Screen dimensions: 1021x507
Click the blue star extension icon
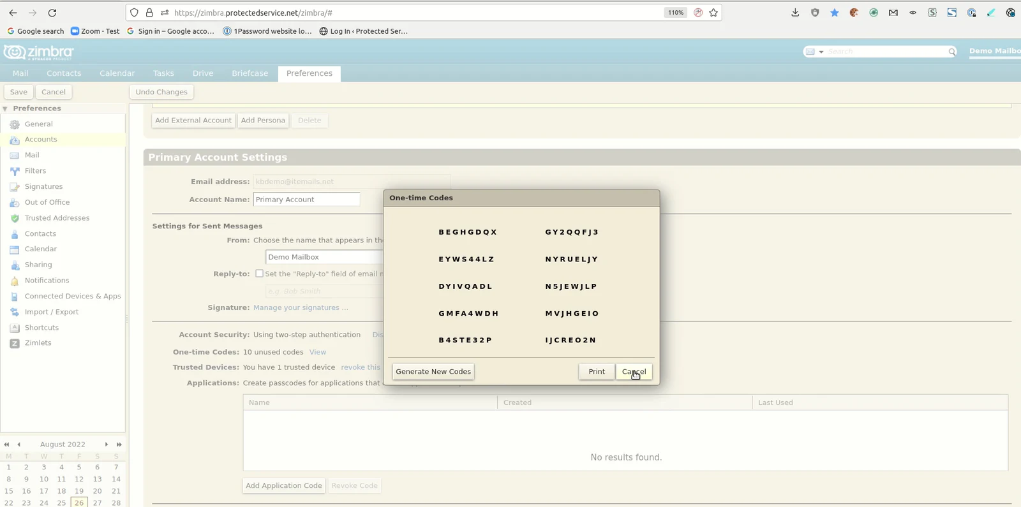(x=835, y=13)
